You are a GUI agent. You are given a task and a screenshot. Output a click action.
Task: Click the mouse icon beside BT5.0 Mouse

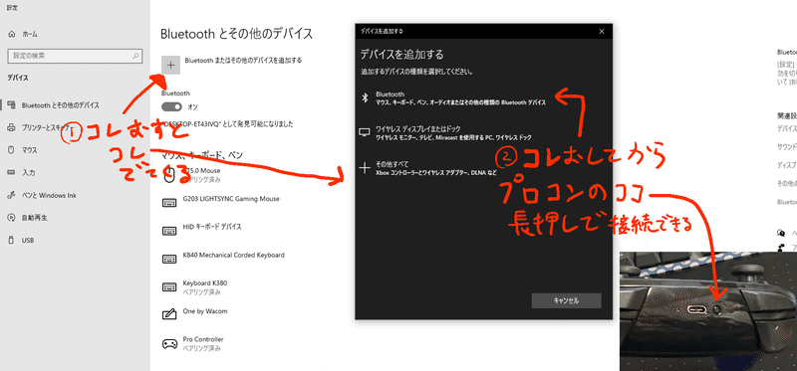coord(169,176)
